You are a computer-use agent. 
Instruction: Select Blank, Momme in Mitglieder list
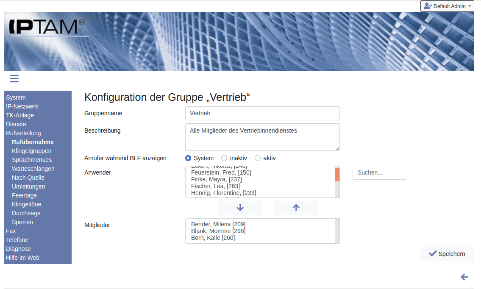coord(218,231)
